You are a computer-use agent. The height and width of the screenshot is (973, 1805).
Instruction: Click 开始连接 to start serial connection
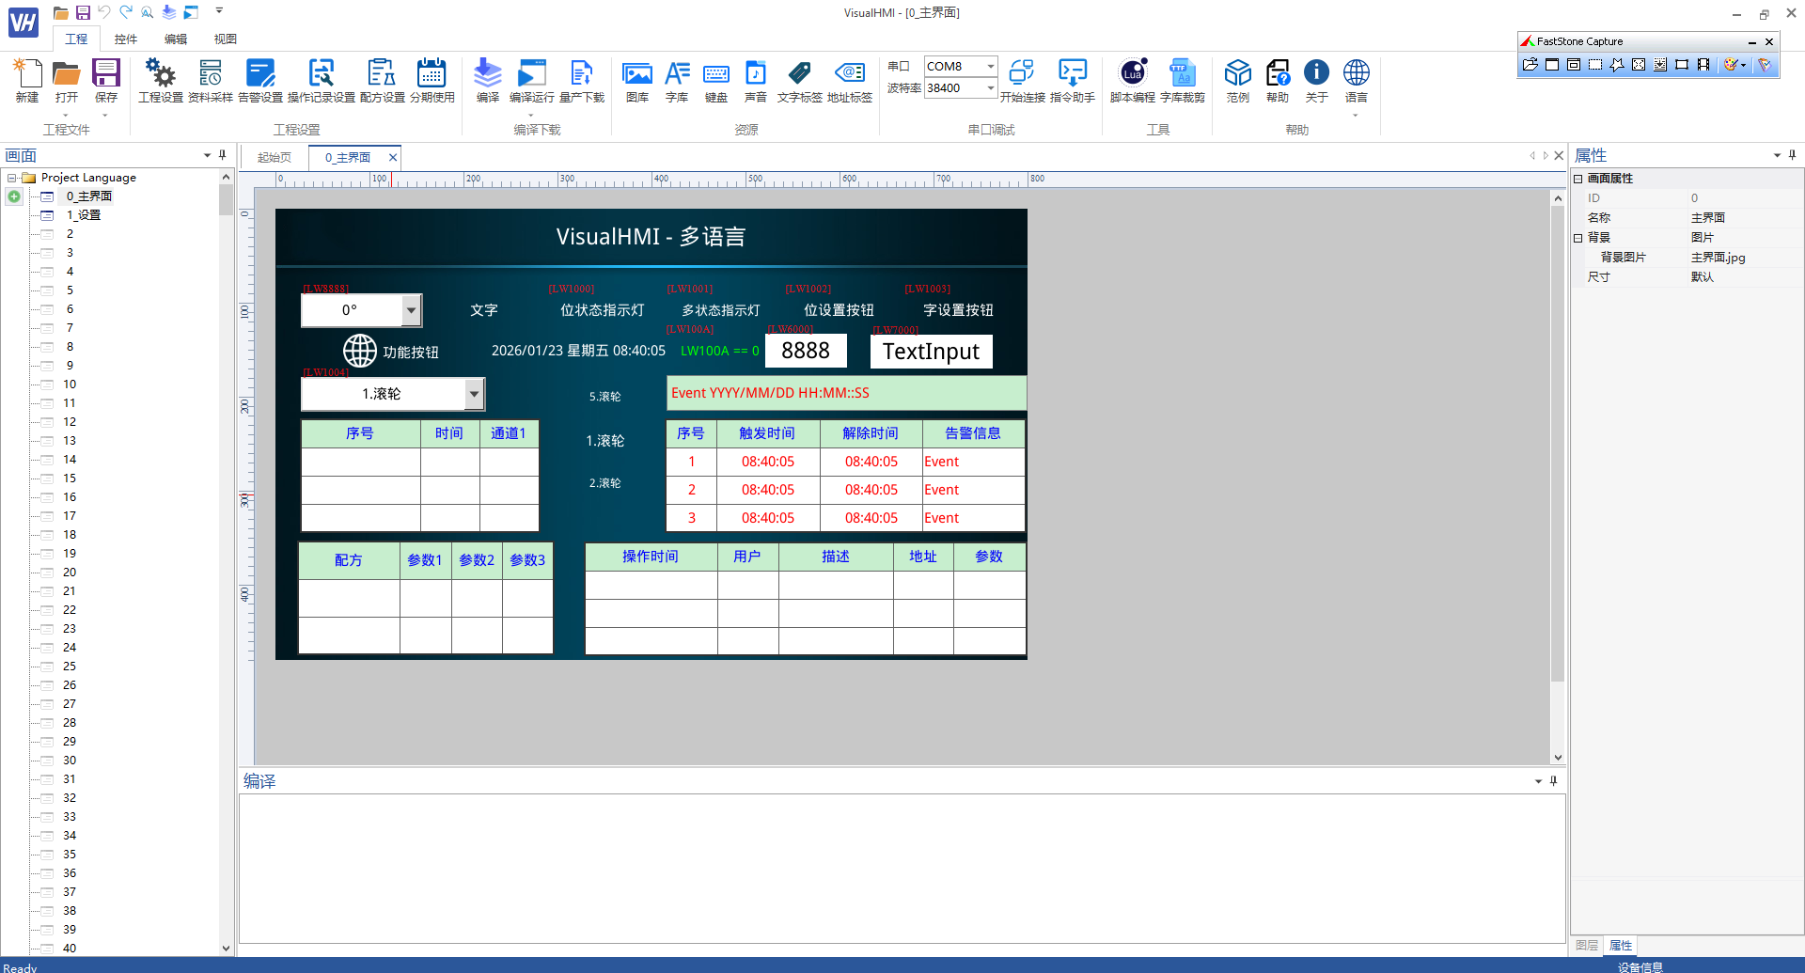[x=1022, y=80]
